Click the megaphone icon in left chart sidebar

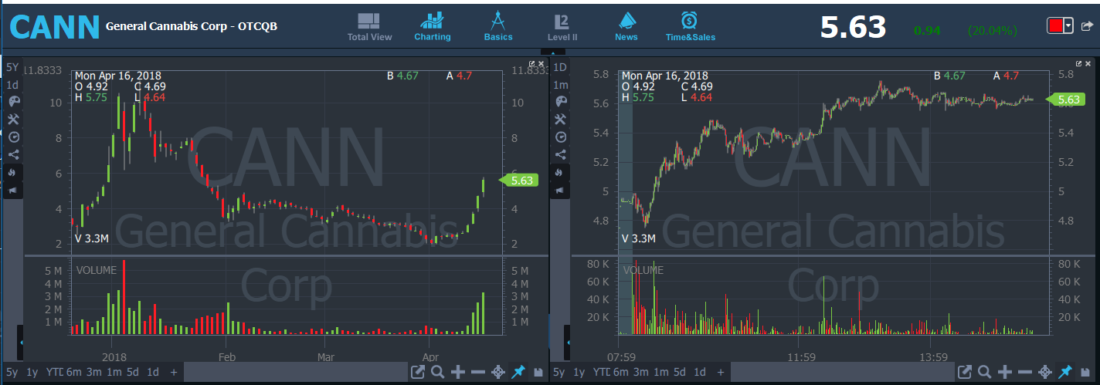(x=13, y=190)
